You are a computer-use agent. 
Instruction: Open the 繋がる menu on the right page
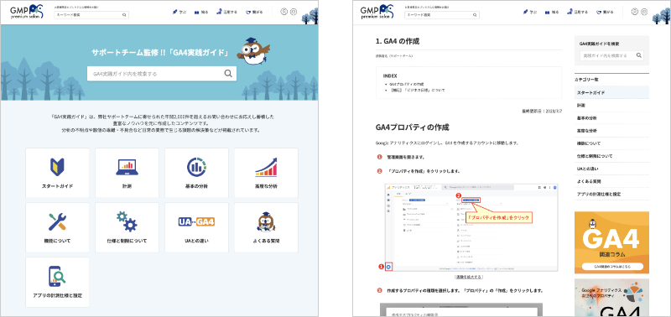pos(605,13)
